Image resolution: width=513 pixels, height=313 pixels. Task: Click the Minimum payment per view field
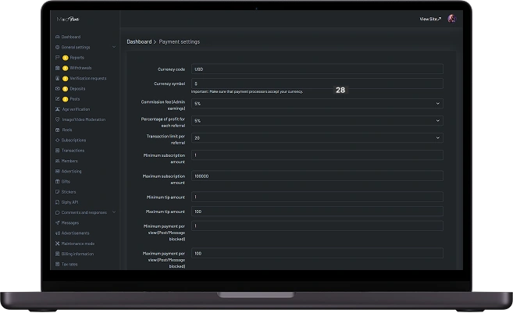(x=317, y=226)
